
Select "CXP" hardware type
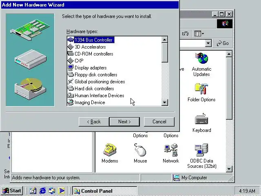(79, 61)
